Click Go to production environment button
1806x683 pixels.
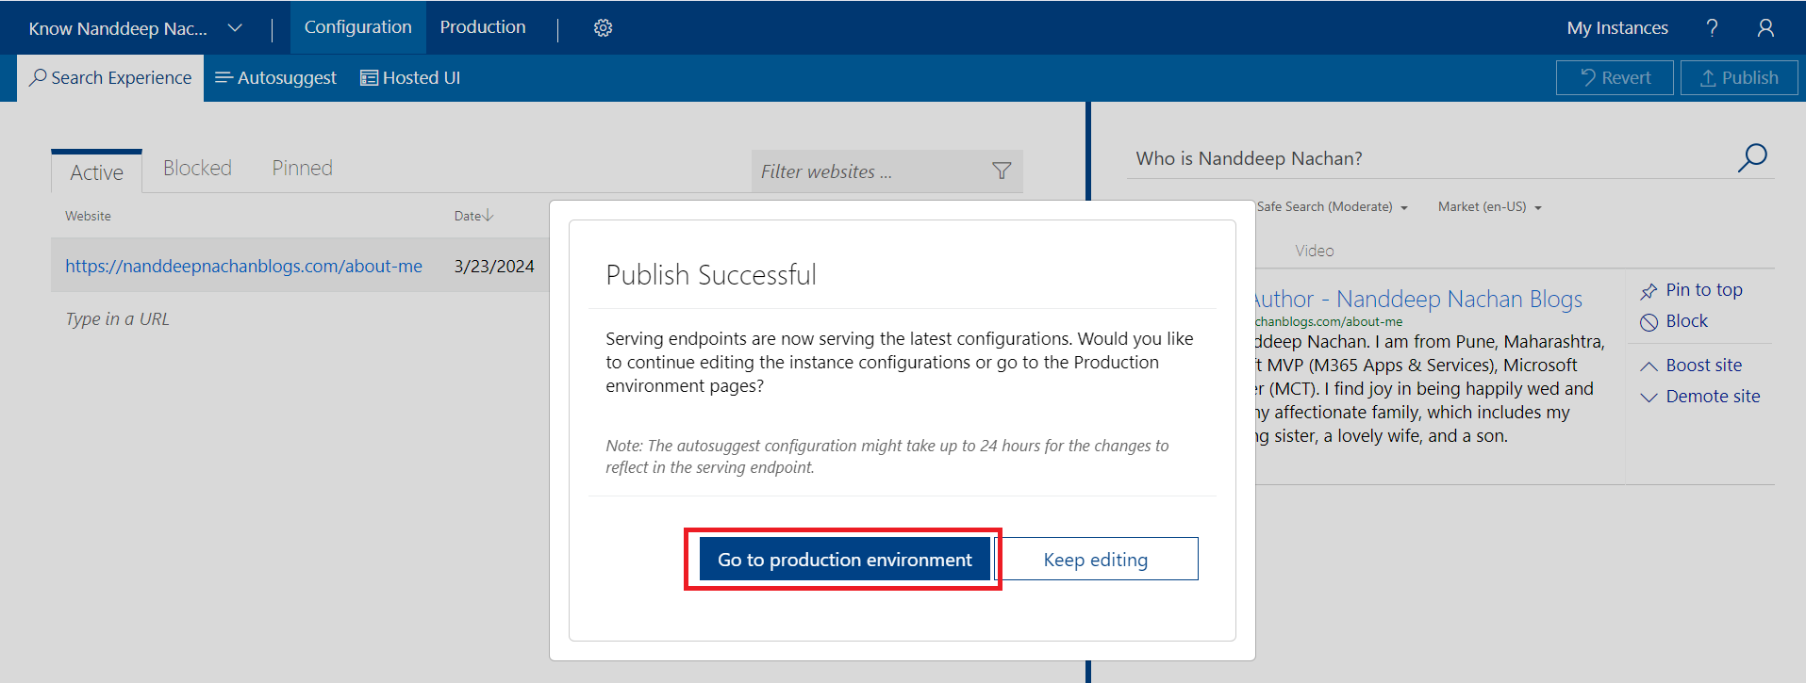844,560
